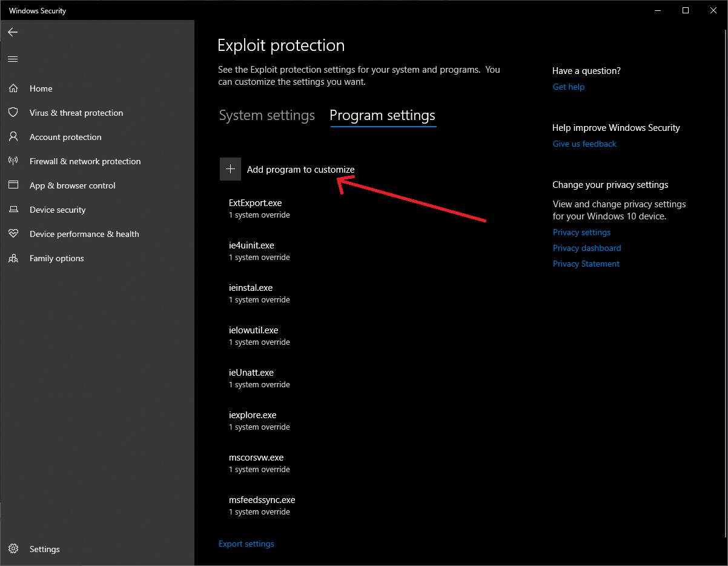Select the Program settings tab
Image resolution: width=728 pixels, height=566 pixels.
[x=382, y=115]
